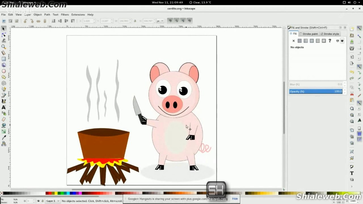The image size is (363, 204).
Task: Flip selection vertically
Action: click(x=45, y=21)
